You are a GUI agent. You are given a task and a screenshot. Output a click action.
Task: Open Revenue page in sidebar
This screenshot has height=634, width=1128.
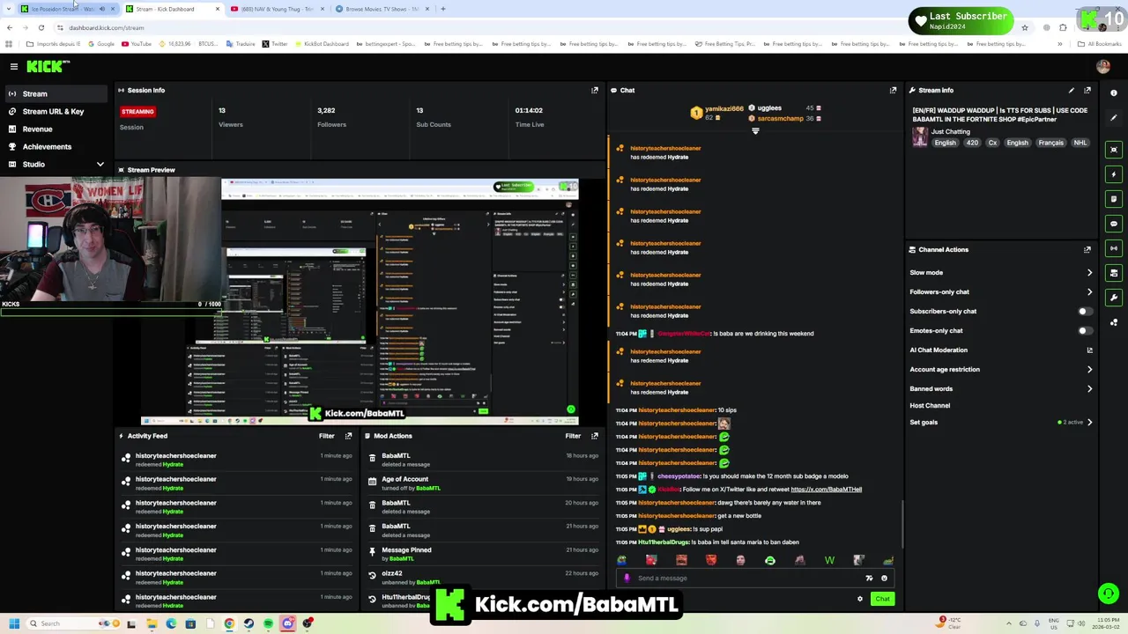37,129
